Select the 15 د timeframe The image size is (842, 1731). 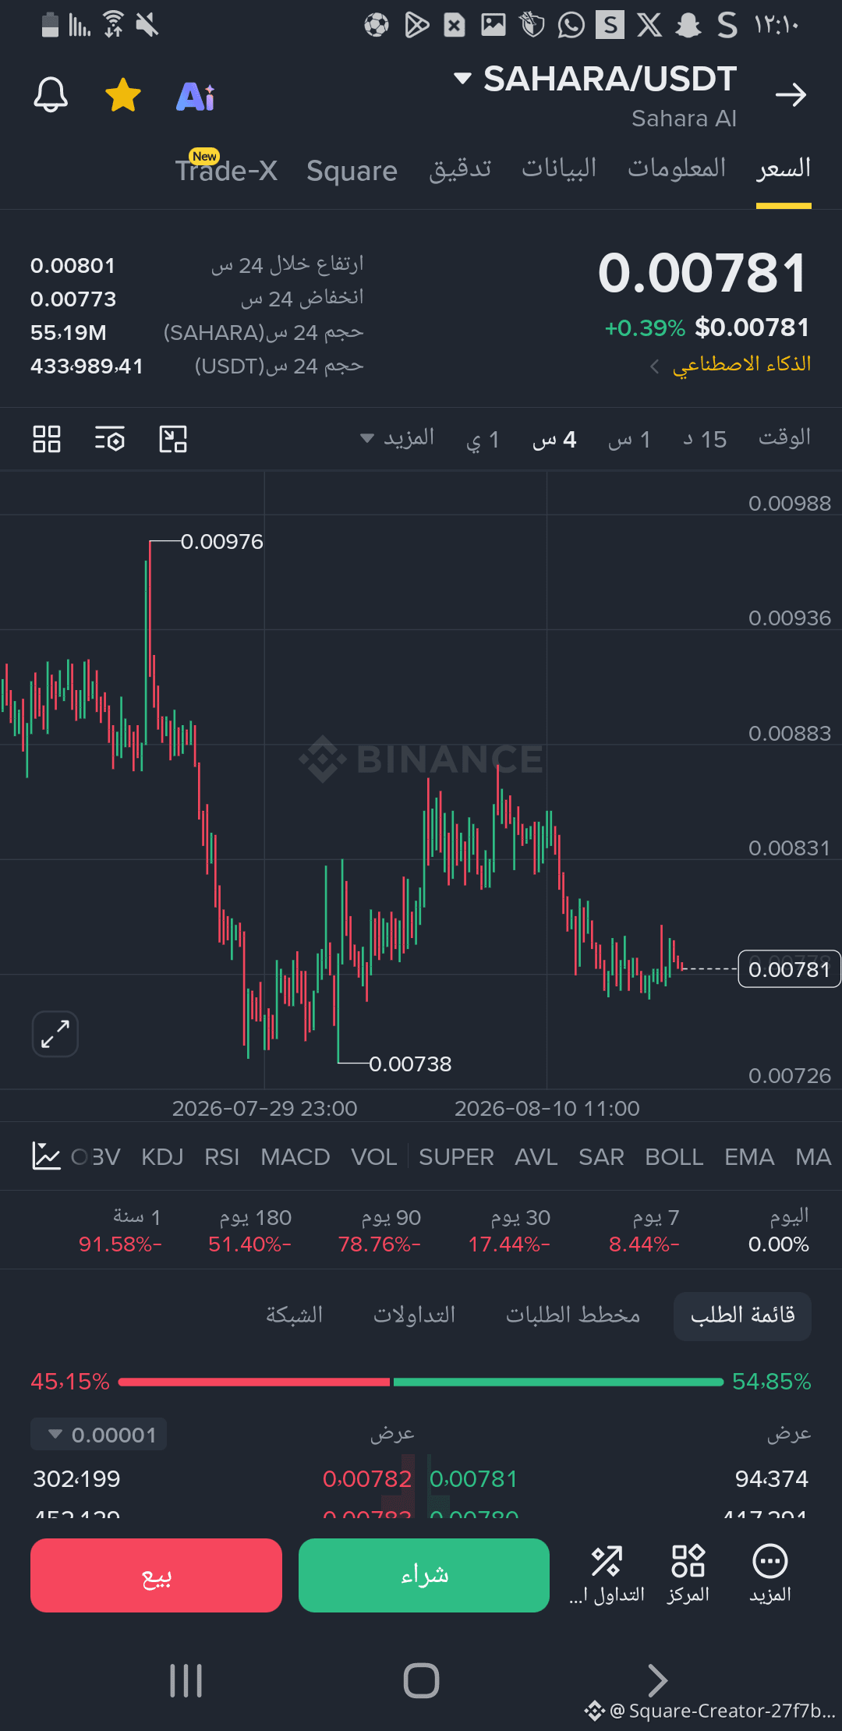pos(705,440)
